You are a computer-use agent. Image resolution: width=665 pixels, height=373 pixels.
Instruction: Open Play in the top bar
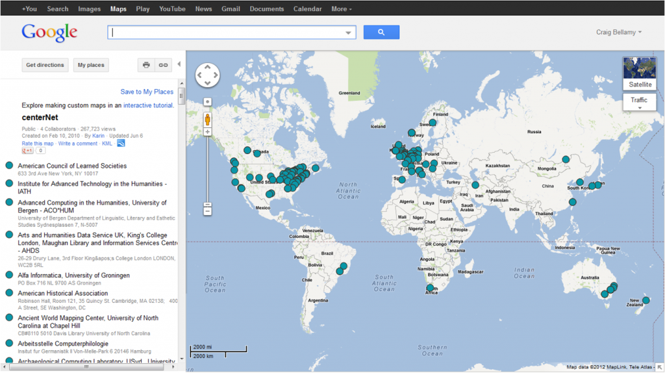[x=143, y=9]
